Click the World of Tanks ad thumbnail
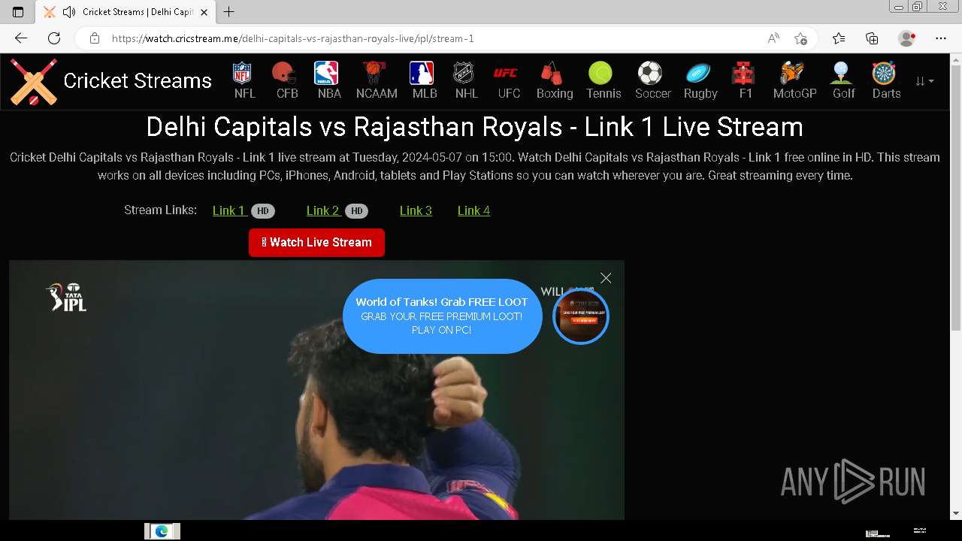 click(581, 316)
